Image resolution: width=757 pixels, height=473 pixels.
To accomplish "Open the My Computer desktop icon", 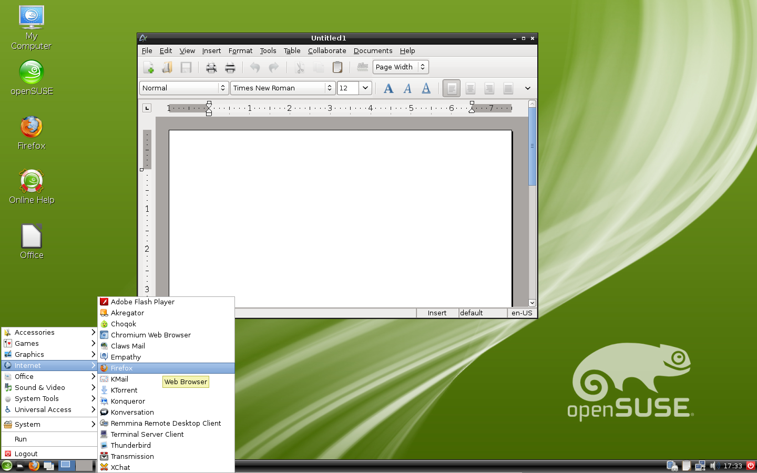I will tap(32, 28).
